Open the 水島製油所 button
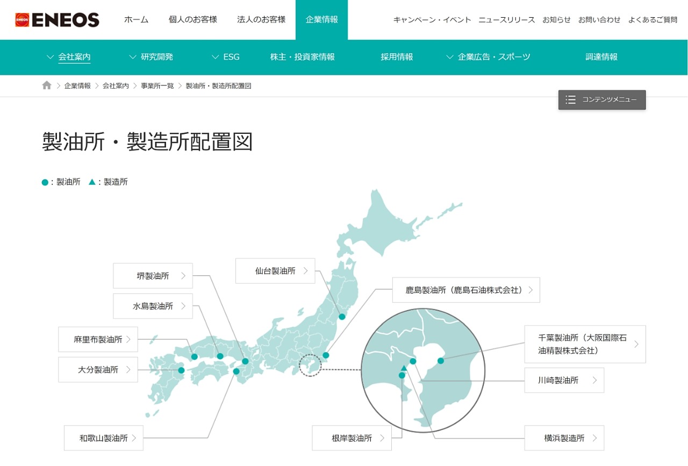 [153, 306]
